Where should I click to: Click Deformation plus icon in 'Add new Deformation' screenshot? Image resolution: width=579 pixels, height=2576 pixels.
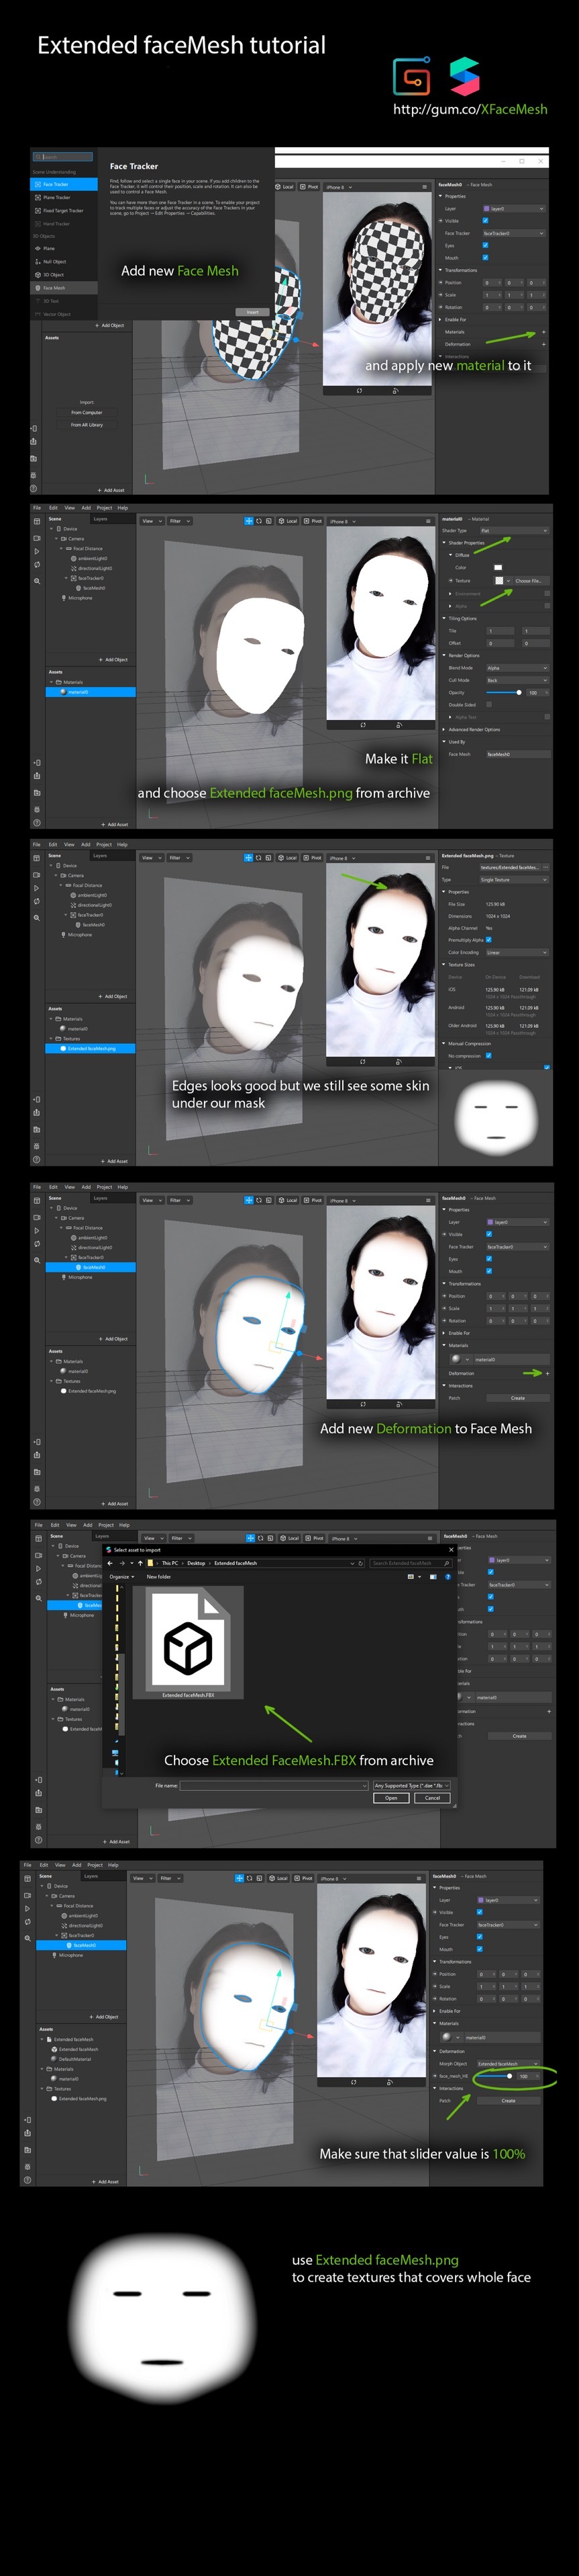point(547,1373)
